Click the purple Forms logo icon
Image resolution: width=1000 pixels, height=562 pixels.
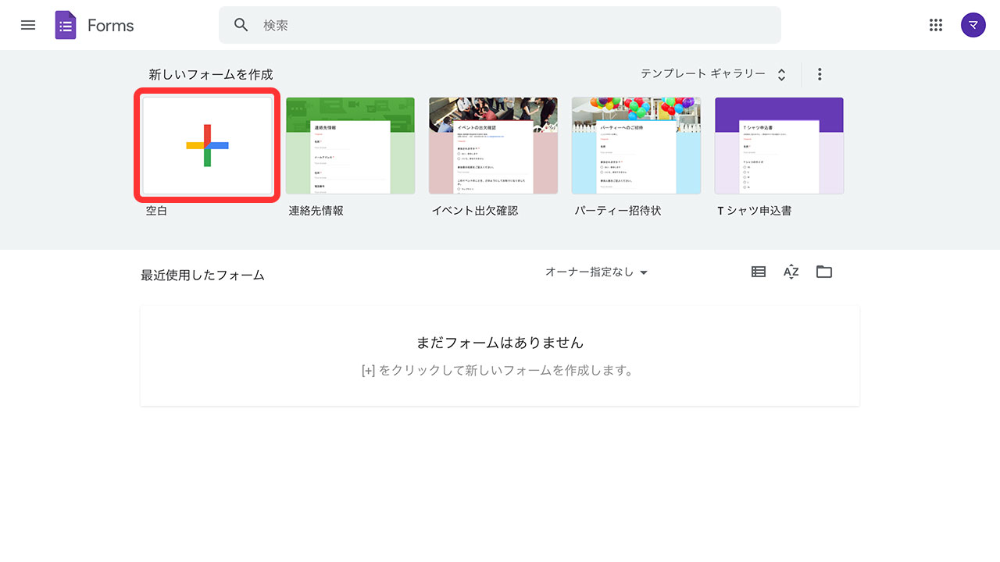point(66,25)
